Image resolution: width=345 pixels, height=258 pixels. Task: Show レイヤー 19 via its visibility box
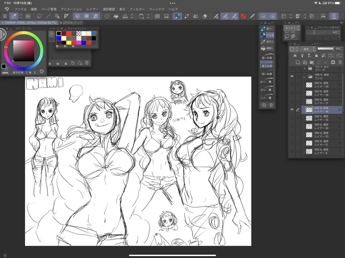292,85
